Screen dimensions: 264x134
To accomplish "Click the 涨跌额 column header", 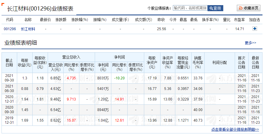I will coord(61,20).
